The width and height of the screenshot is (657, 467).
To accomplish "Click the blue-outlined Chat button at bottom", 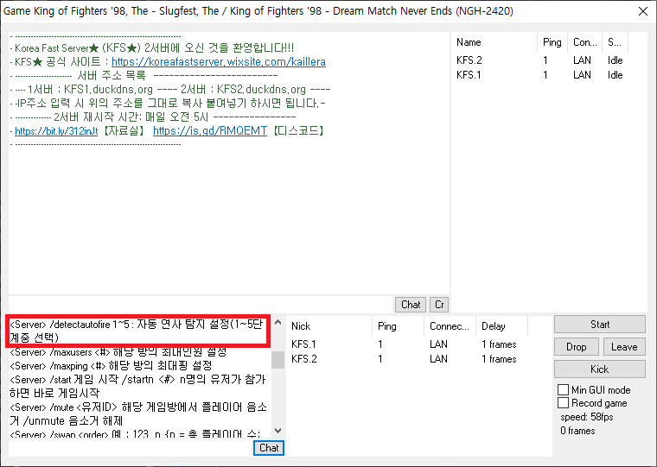I will point(269,448).
